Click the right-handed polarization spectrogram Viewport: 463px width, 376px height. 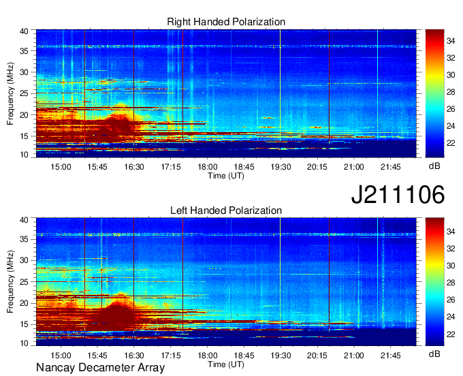point(226,93)
